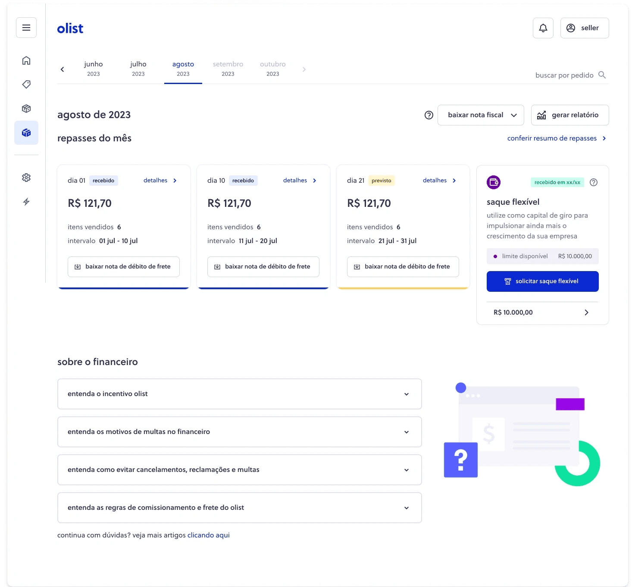Select the outubro 2023 tab
Screen dimensions: 635x587
(x=273, y=69)
